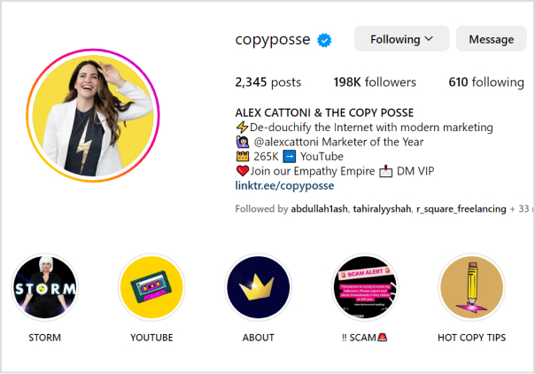Open follower tahiralyyshah profile
This screenshot has width=535, height=374.
(x=382, y=208)
